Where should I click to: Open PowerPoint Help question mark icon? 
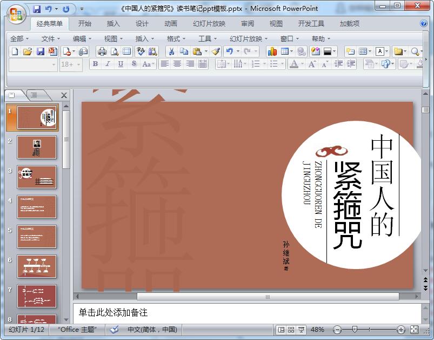point(424,24)
